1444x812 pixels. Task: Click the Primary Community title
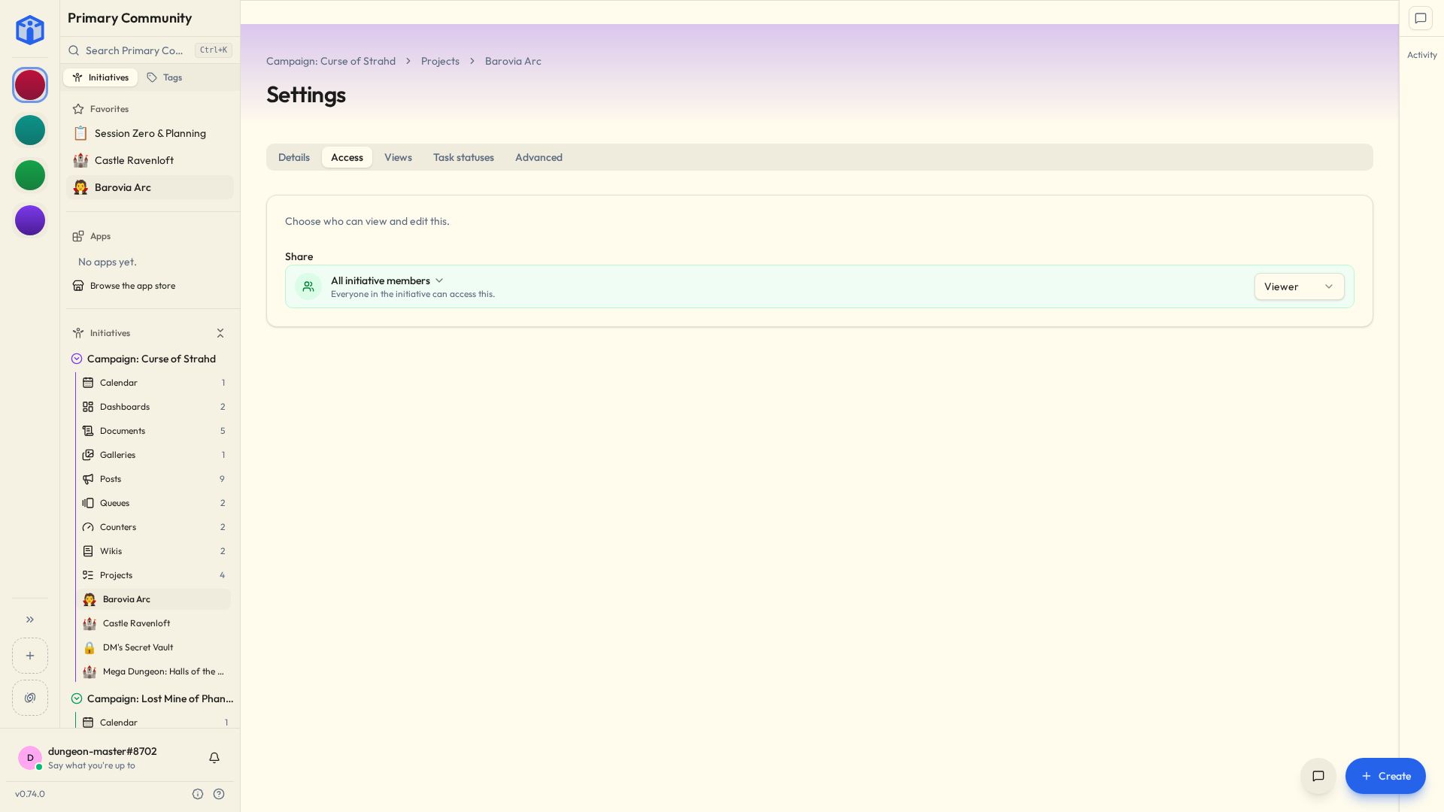pos(129,18)
